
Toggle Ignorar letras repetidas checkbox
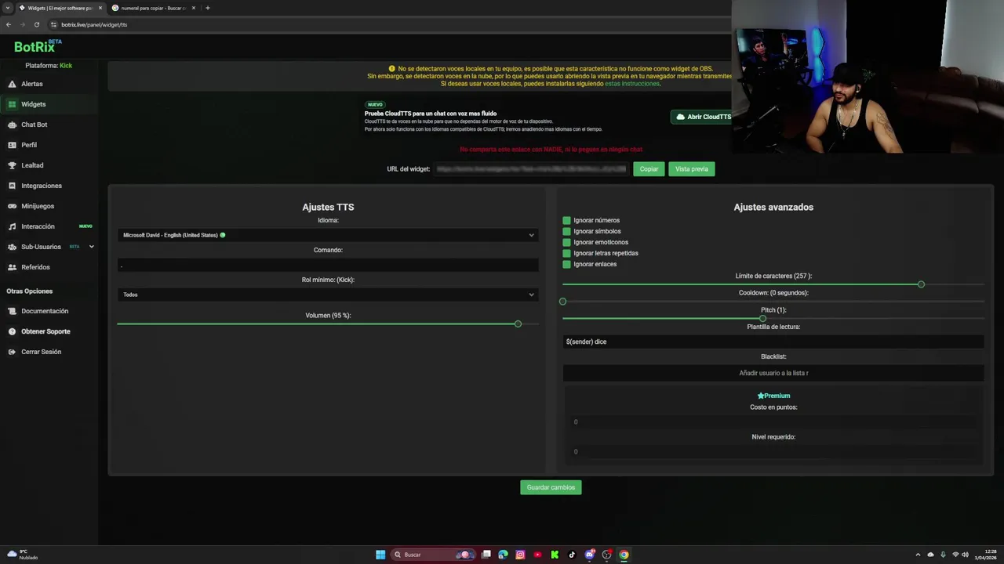point(566,253)
